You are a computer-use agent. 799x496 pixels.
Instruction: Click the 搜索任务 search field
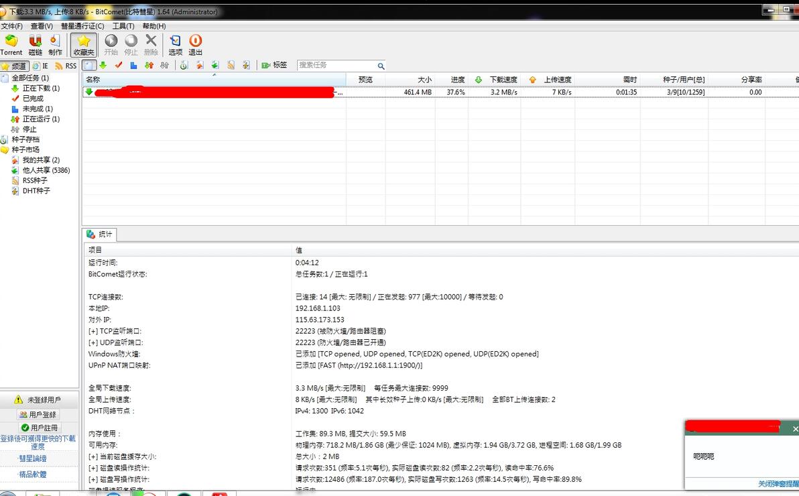pos(336,65)
